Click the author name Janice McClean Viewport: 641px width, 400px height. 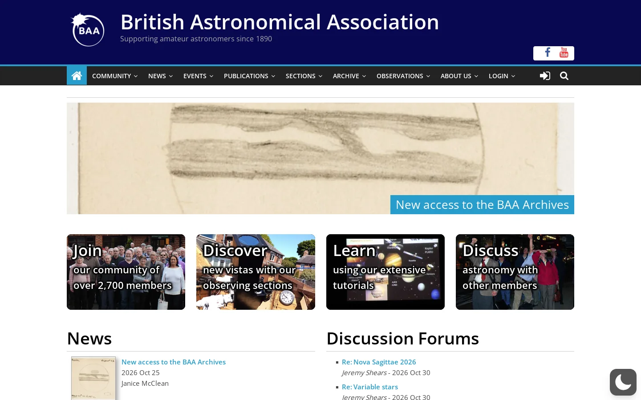pyautogui.click(x=145, y=383)
